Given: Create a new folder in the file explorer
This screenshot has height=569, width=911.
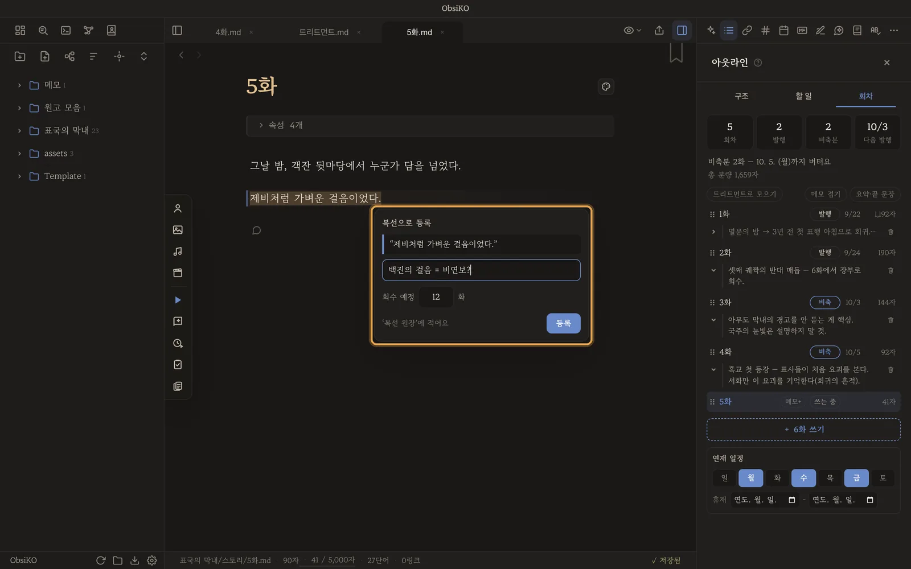Looking at the screenshot, I should pyautogui.click(x=20, y=56).
